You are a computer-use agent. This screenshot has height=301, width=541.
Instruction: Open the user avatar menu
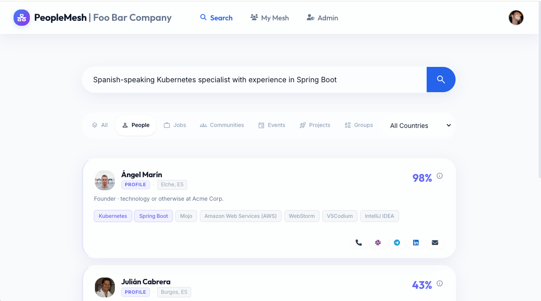tap(516, 18)
